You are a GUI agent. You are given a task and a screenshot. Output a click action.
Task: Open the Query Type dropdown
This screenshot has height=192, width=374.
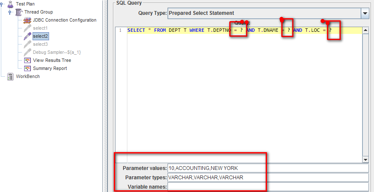[x=365, y=13]
